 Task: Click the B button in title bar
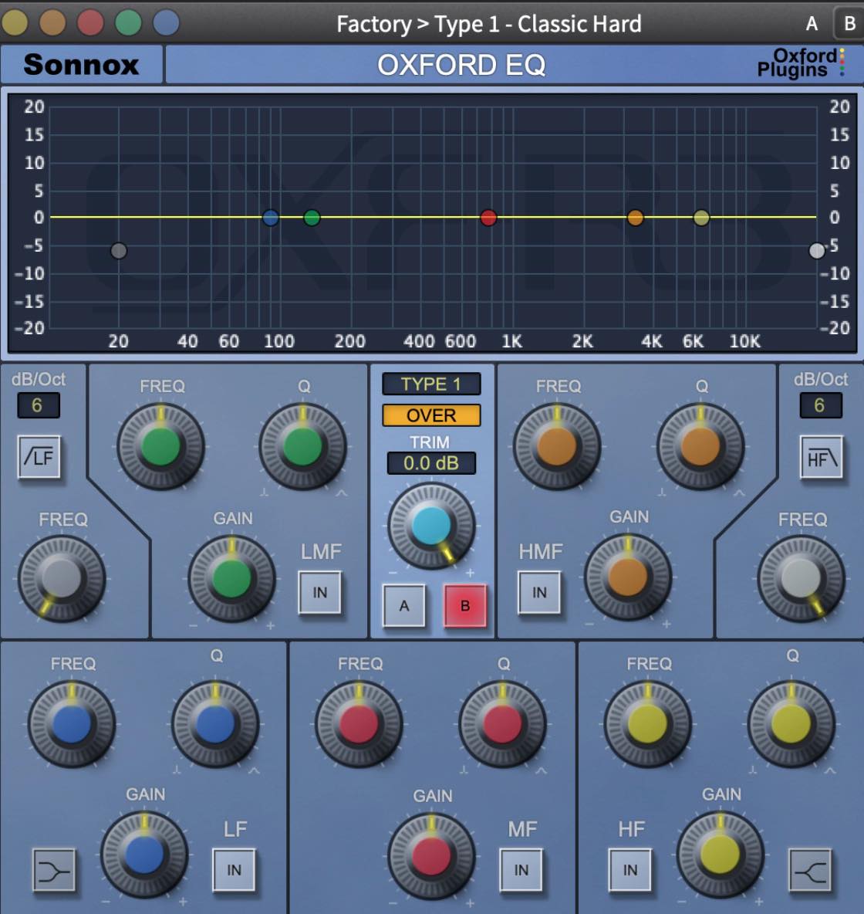(x=849, y=24)
